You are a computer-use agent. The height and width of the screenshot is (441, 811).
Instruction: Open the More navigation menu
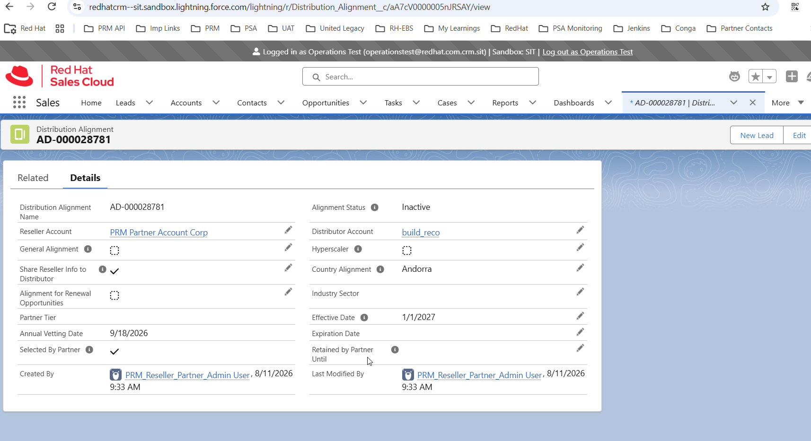(788, 103)
